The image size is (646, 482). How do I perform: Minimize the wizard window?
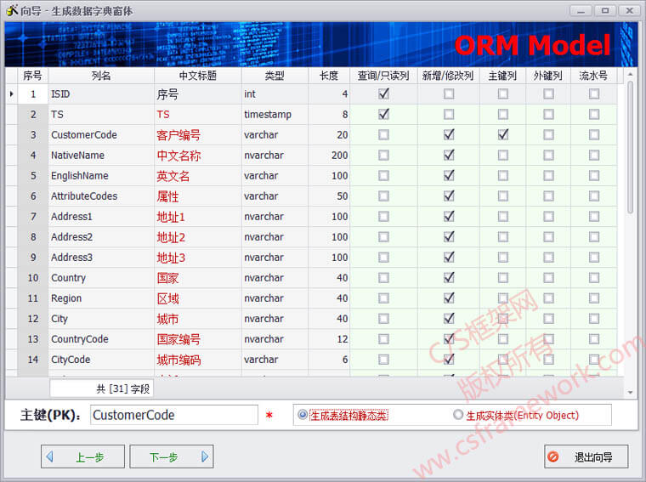(581, 11)
